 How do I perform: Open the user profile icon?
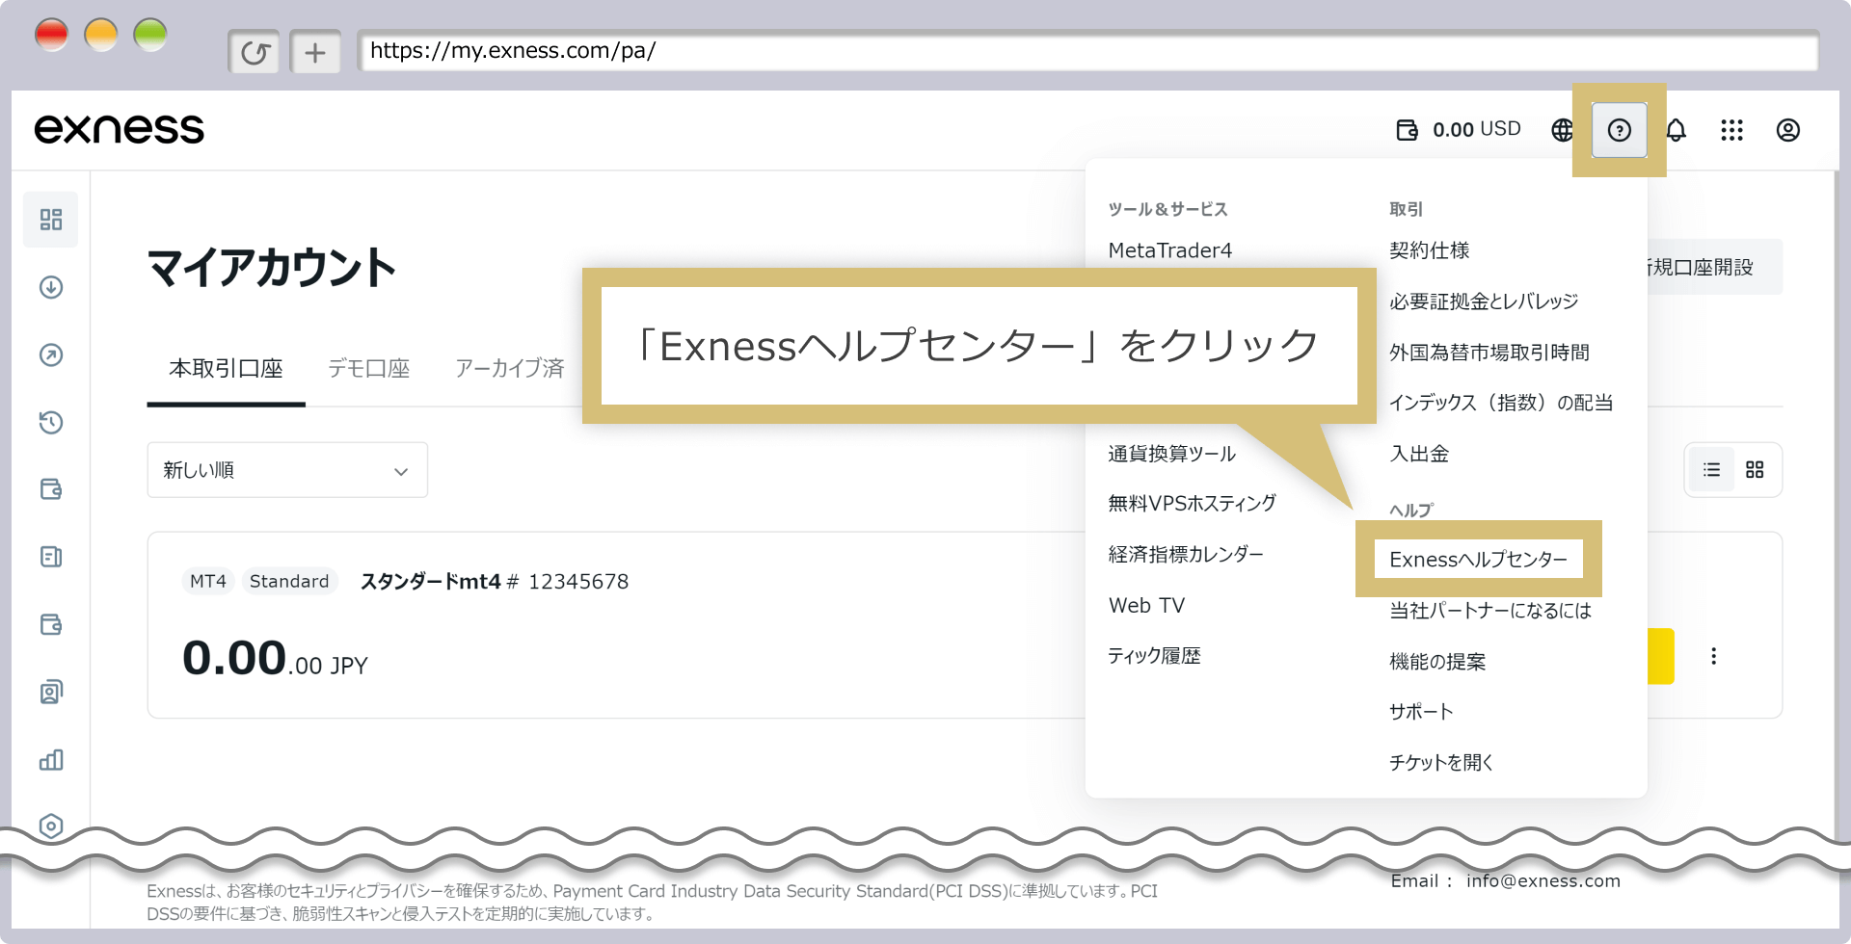tap(1787, 130)
